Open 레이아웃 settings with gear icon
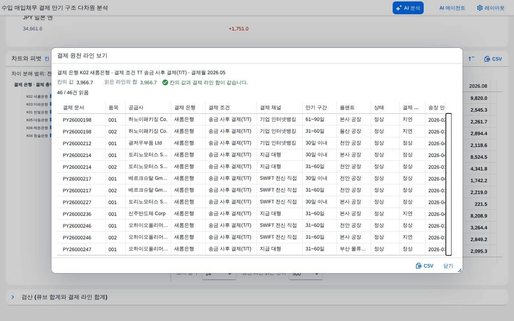Viewport: 514px width, 321px height. pos(491,8)
